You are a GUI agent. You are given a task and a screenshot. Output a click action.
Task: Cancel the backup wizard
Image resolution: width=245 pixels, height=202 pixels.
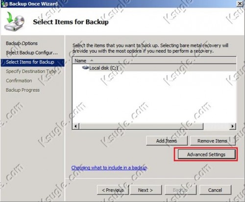click(x=215, y=190)
